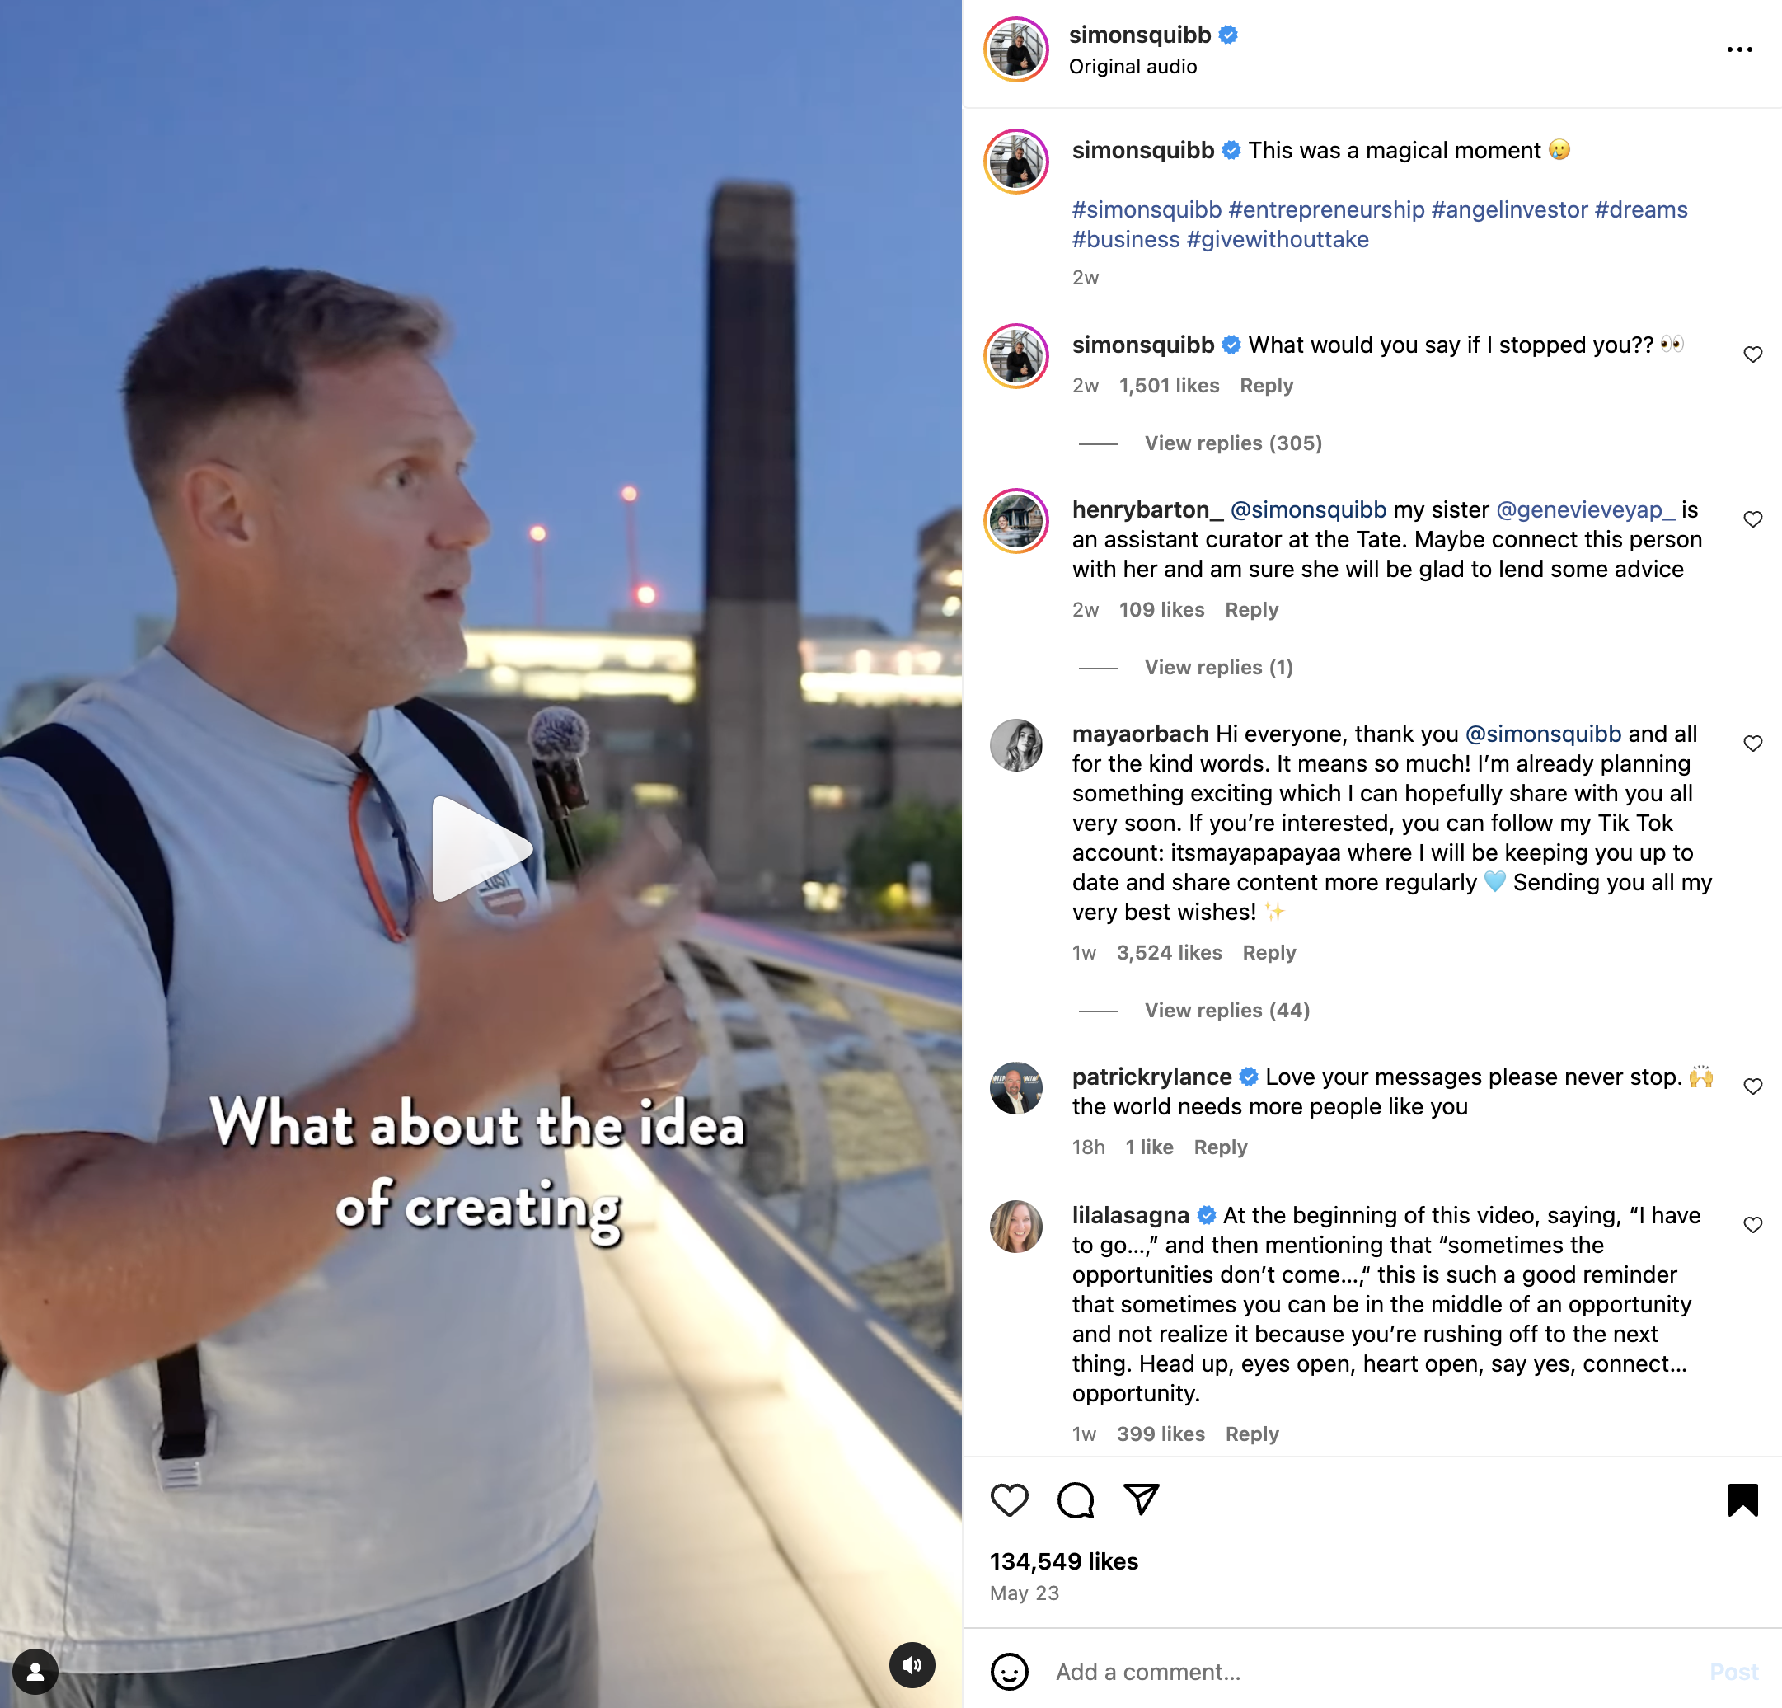
Task: Toggle the saved bookmark icon
Action: click(x=1742, y=1499)
